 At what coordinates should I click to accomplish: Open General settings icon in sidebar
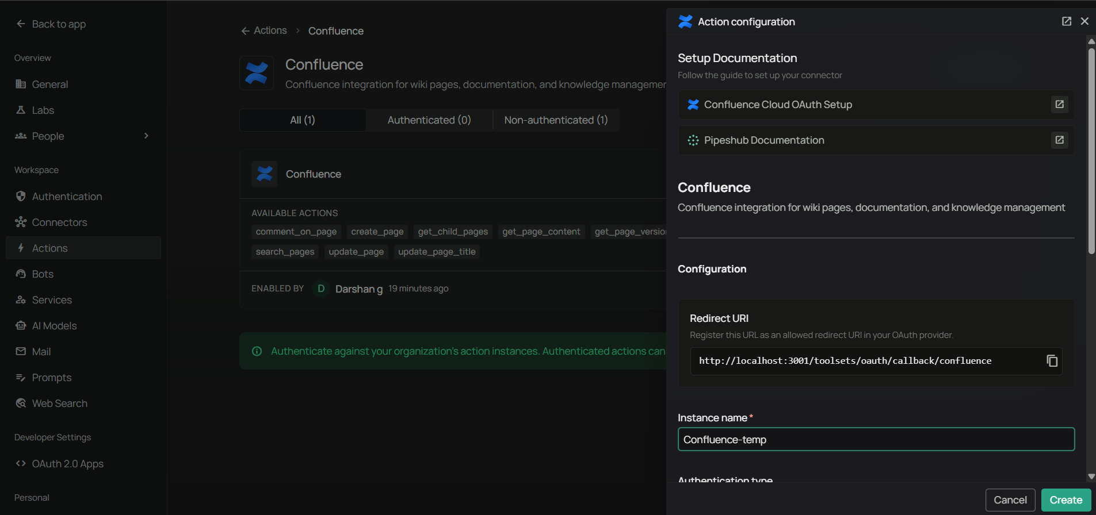pyautogui.click(x=21, y=84)
